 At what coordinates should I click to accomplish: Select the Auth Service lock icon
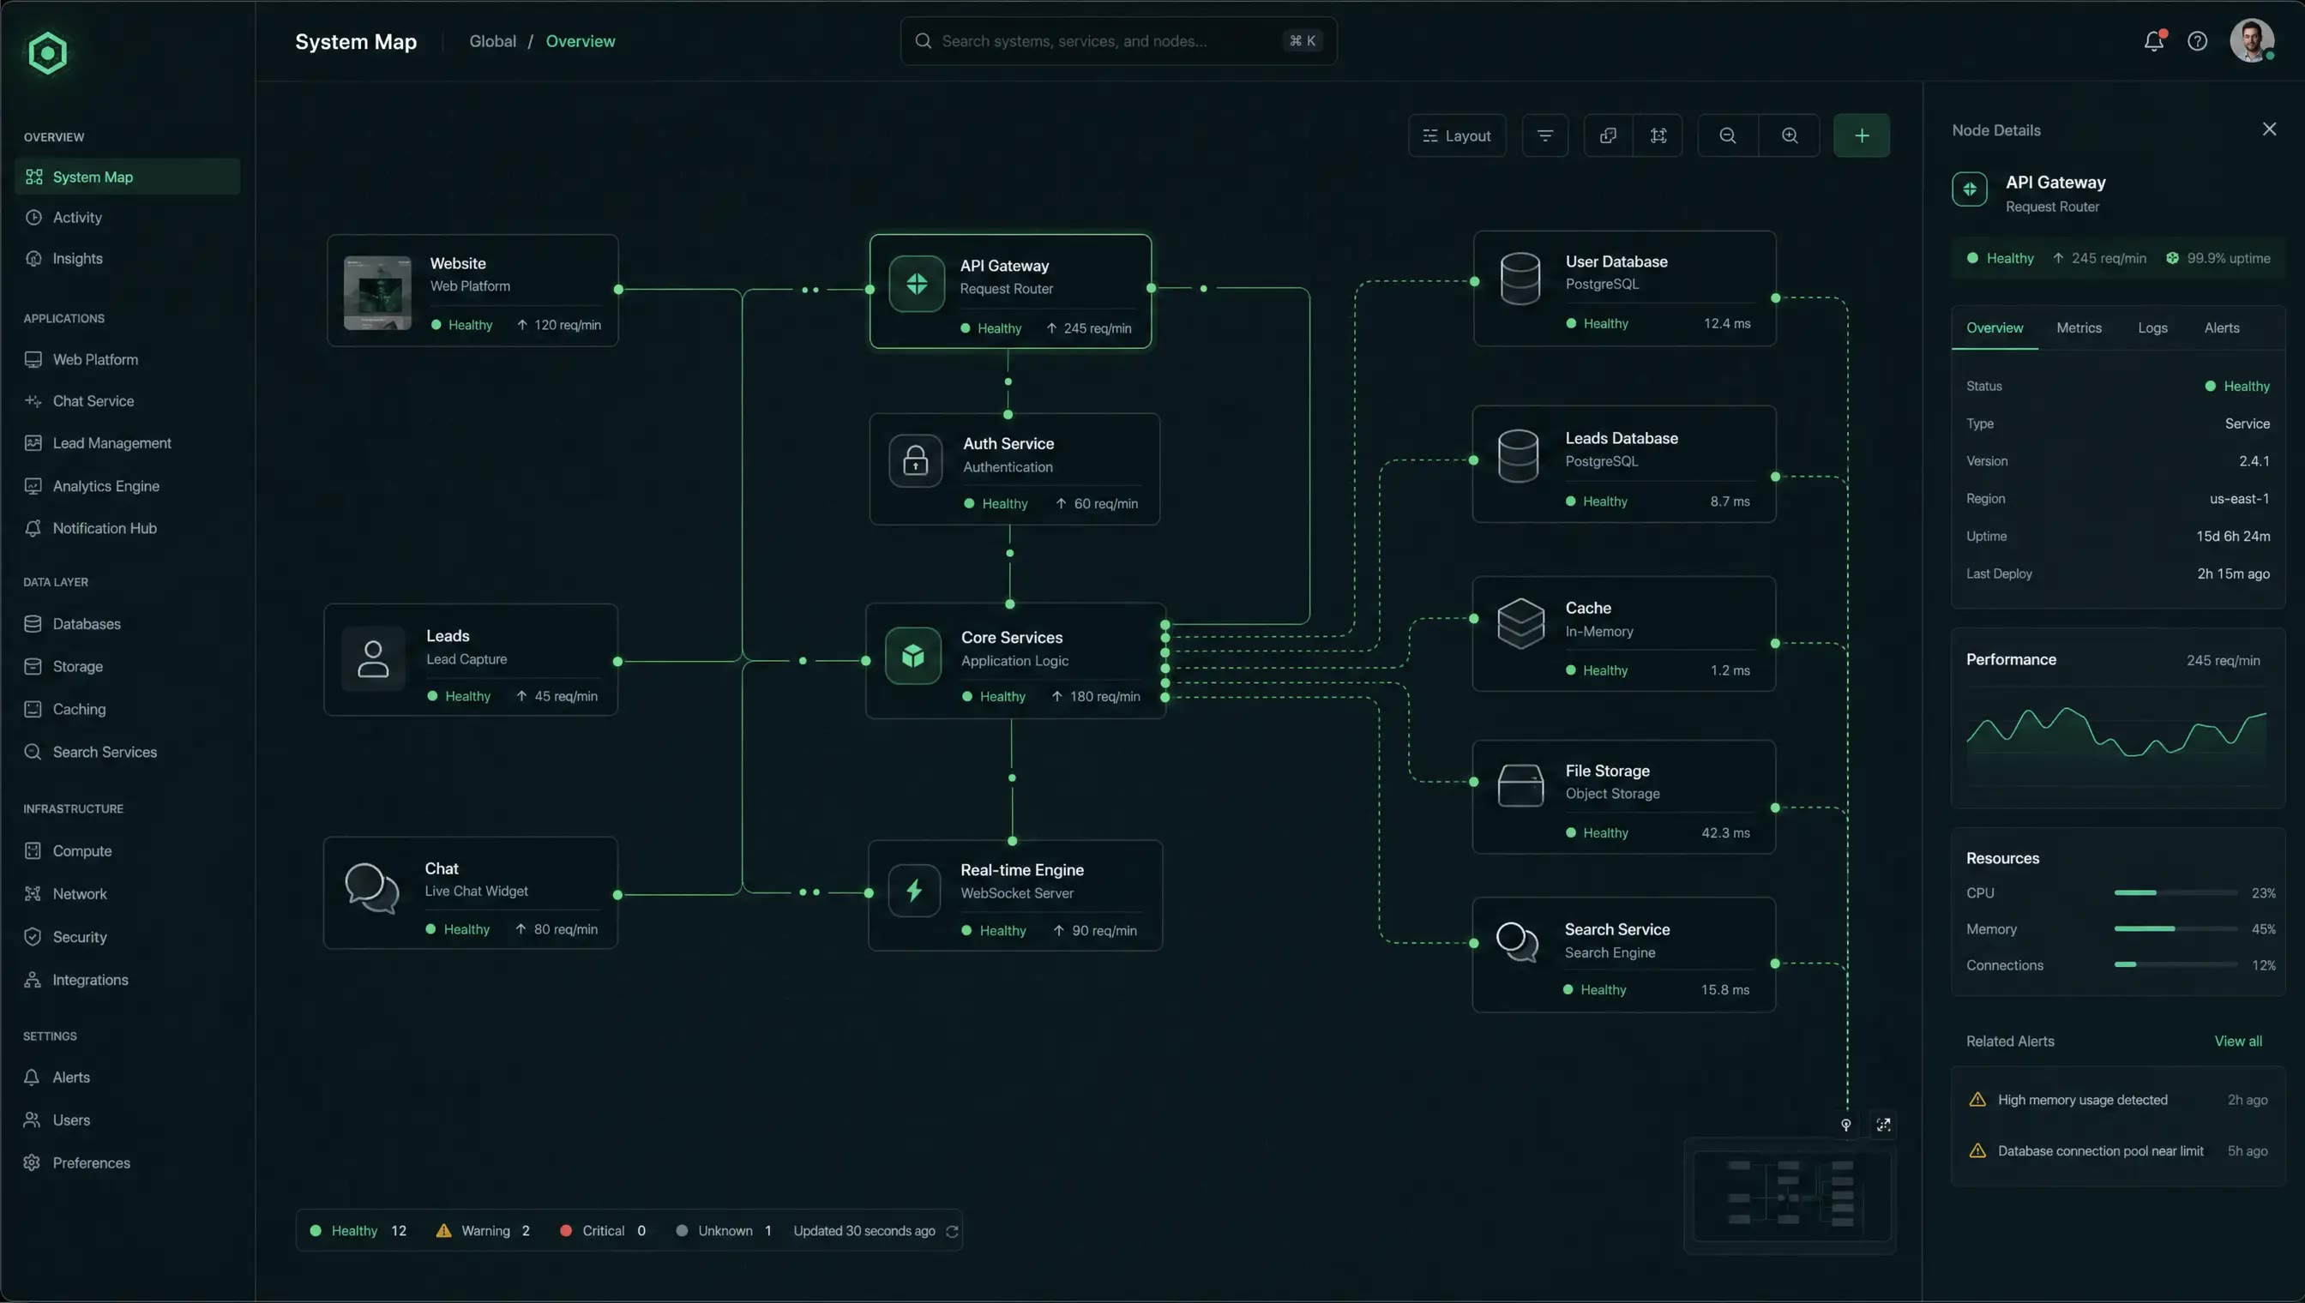(x=915, y=461)
